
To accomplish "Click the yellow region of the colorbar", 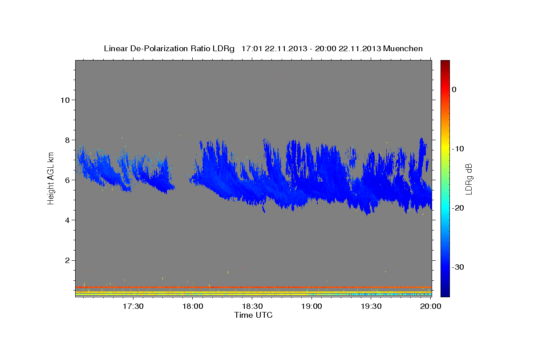I will pos(445,148).
